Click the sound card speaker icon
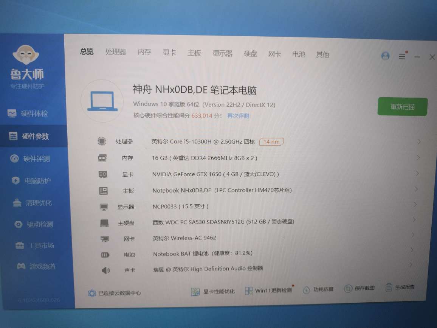 105,270
